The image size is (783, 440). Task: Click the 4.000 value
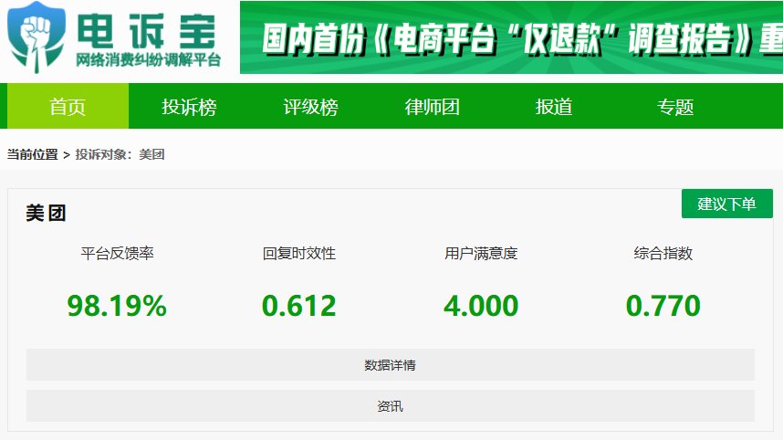481,306
